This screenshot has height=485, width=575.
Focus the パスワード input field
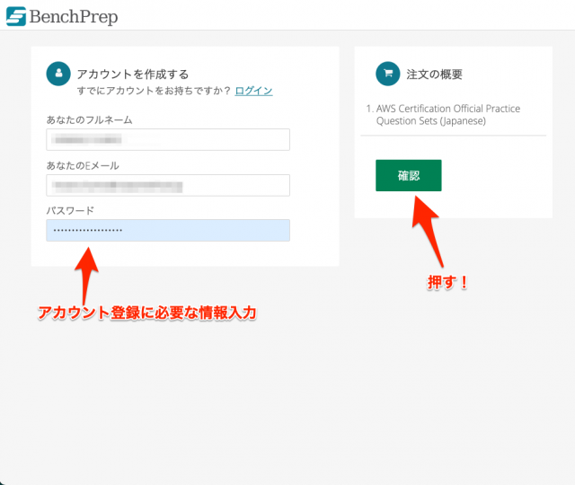168,231
